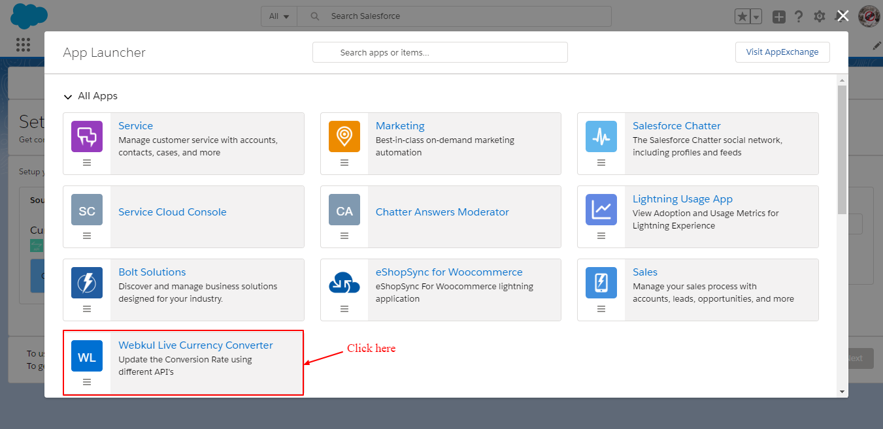This screenshot has width=883, height=429.
Task: Click the SC Service Cloud Console icon
Action: tap(87, 210)
